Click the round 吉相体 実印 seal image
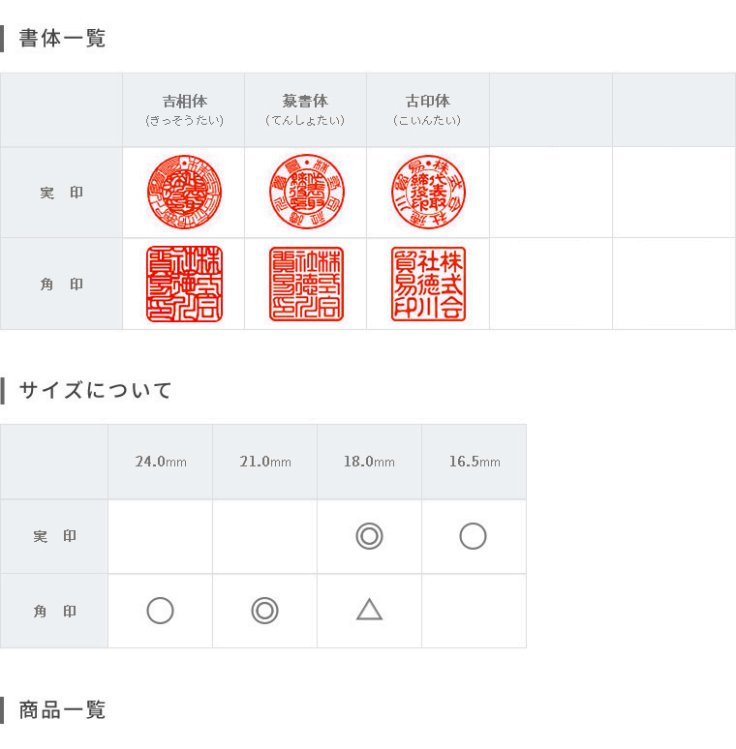Viewport: 736px width, 749px height. pos(184,192)
